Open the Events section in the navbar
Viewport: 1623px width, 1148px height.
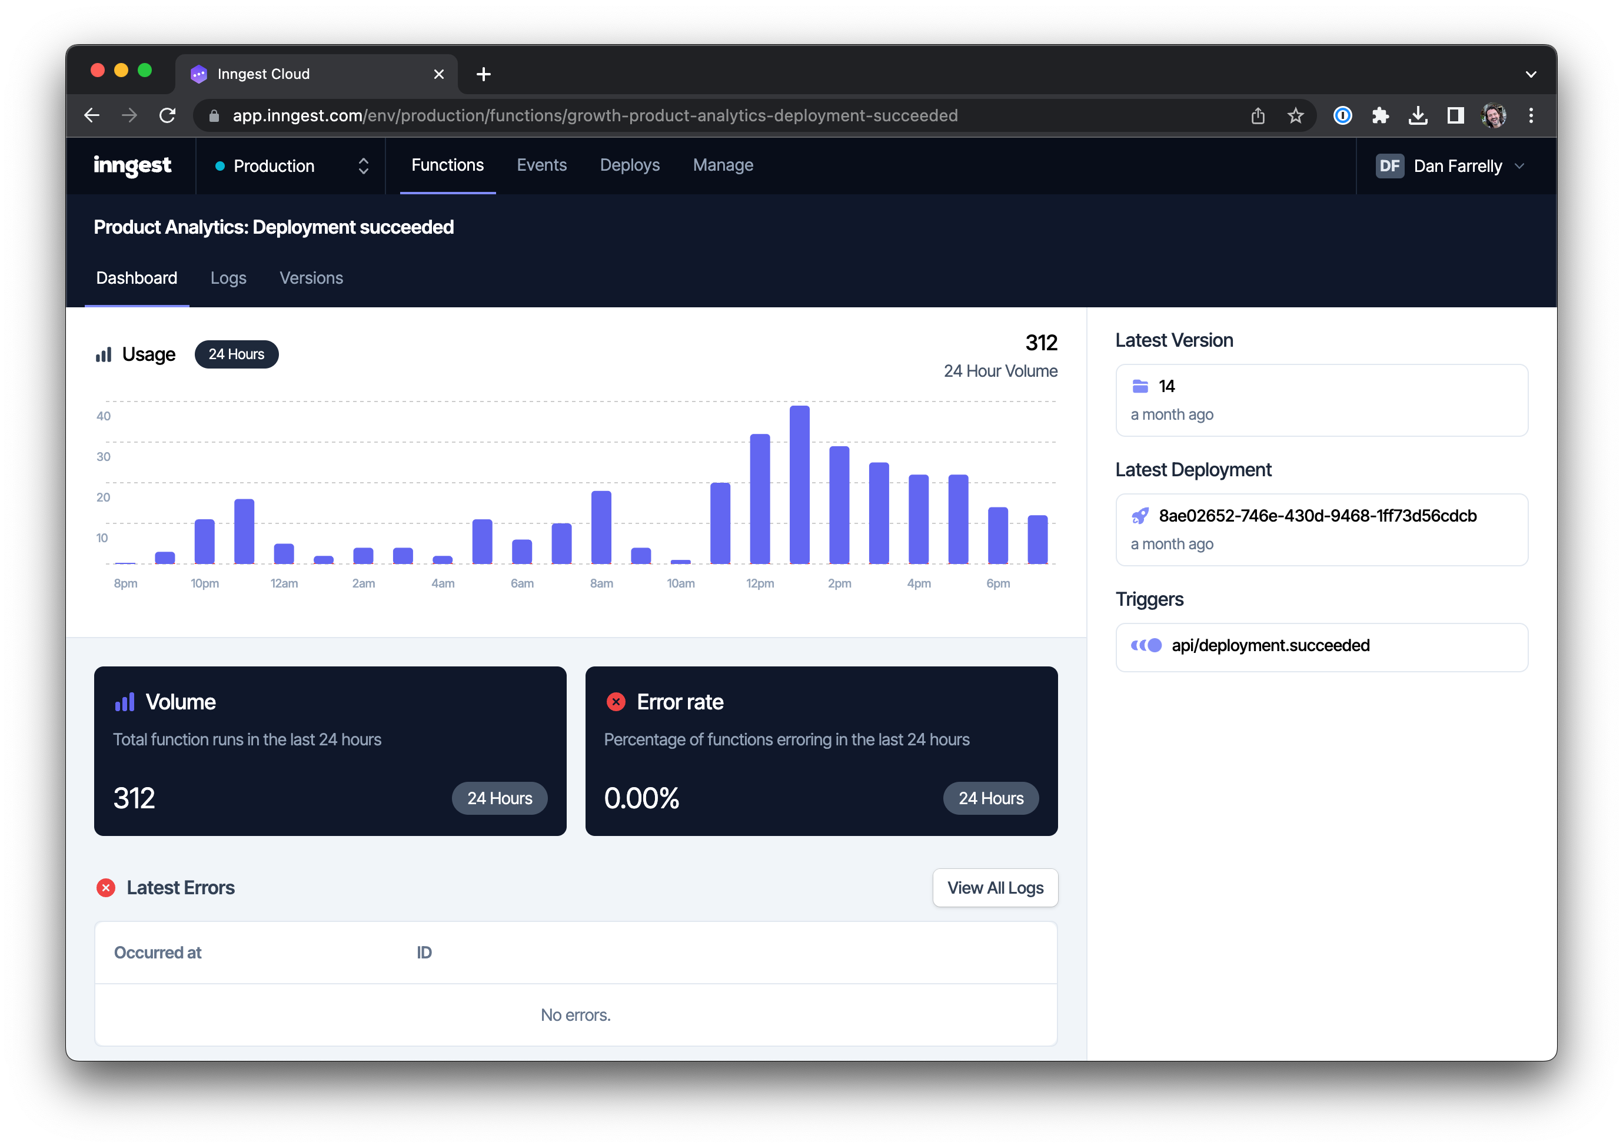[541, 165]
